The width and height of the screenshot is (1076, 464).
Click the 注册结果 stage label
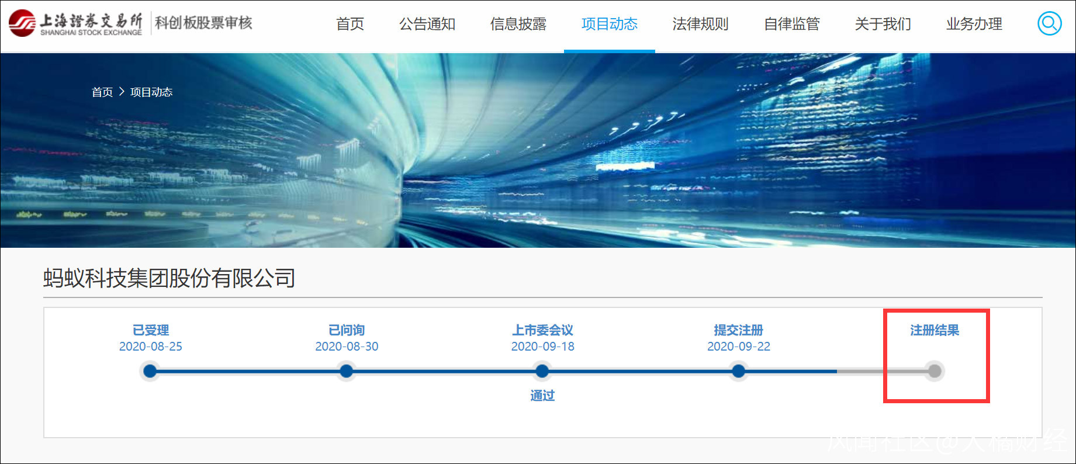point(935,330)
